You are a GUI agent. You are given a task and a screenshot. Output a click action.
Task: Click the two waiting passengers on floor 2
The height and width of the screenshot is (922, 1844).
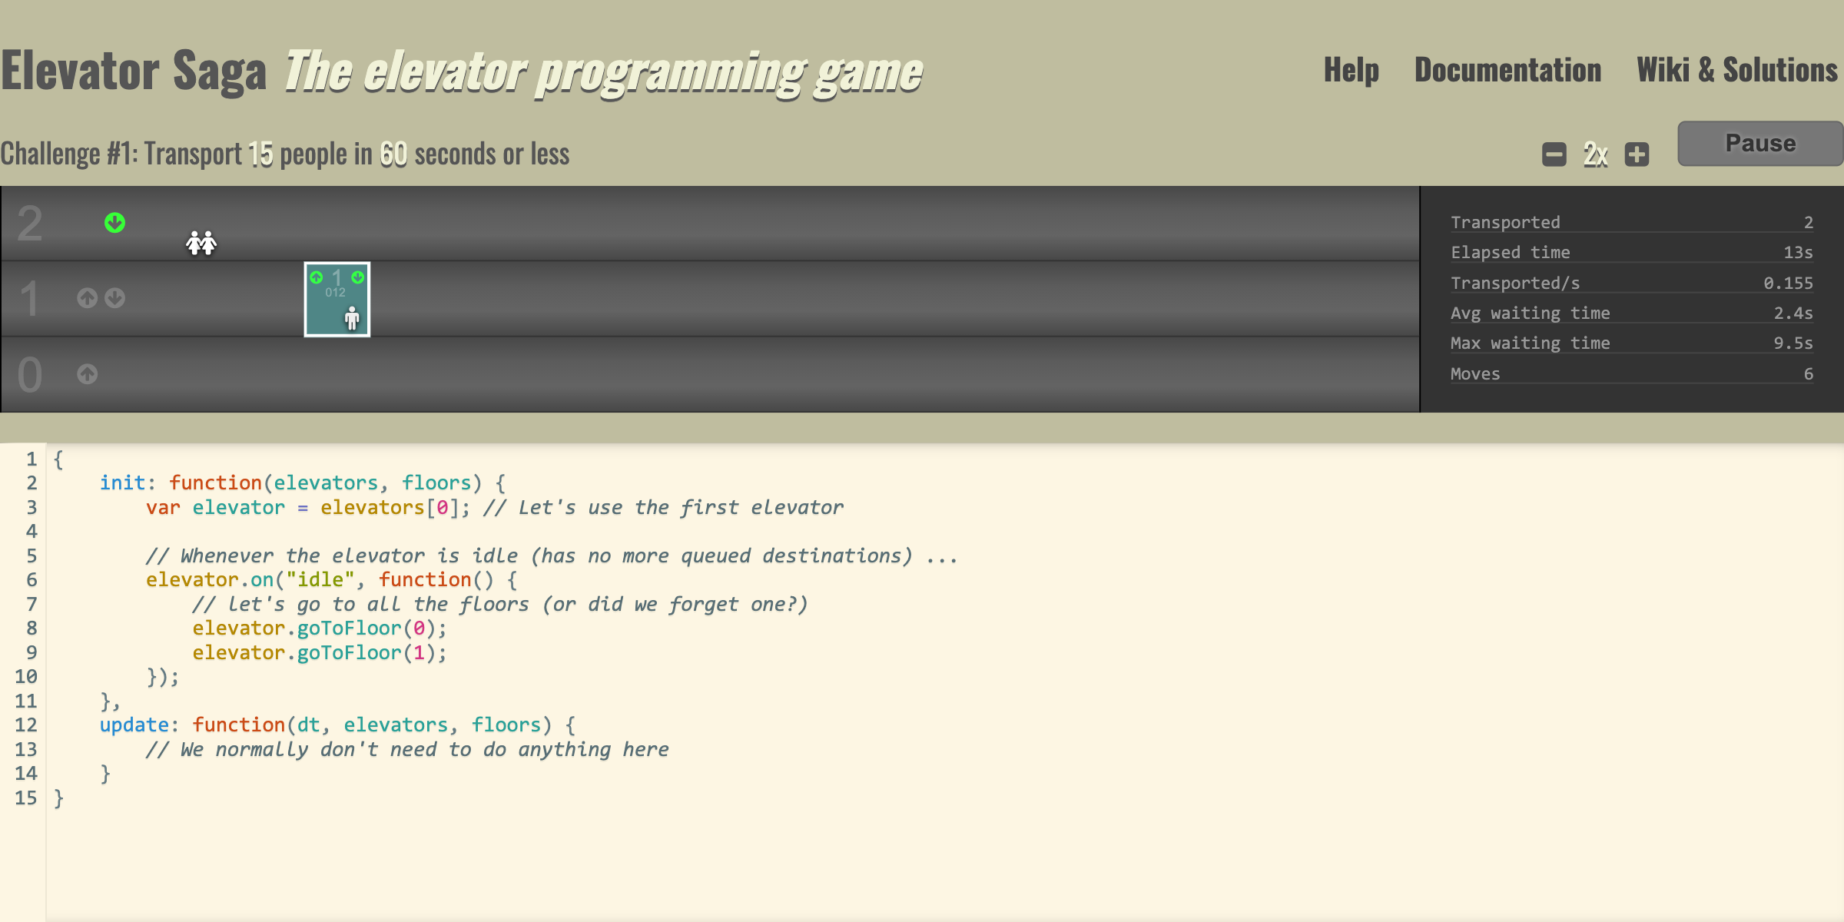(x=201, y=244)
